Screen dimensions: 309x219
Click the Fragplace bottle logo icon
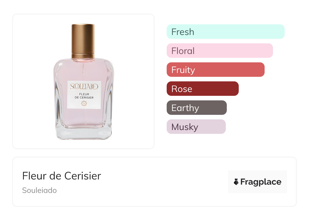pos(236,182)
